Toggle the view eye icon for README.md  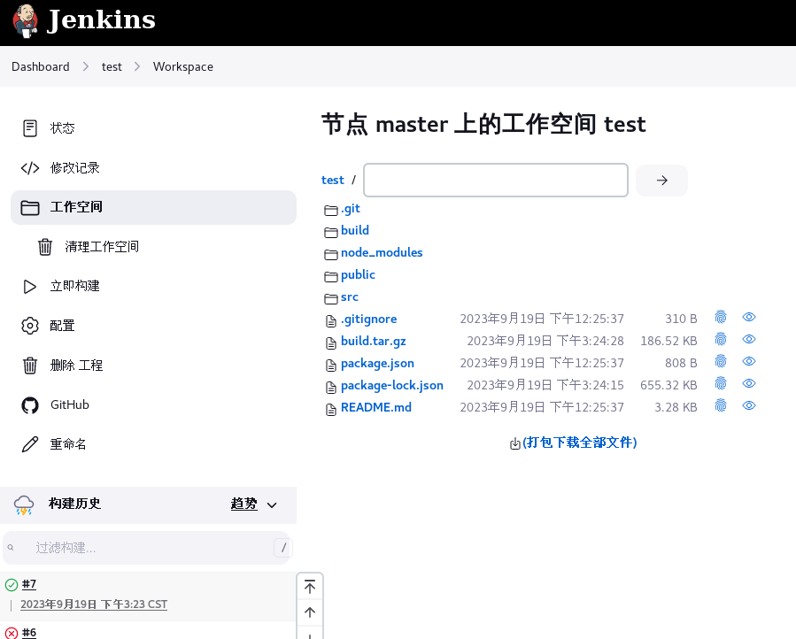[x=748, y=404]
